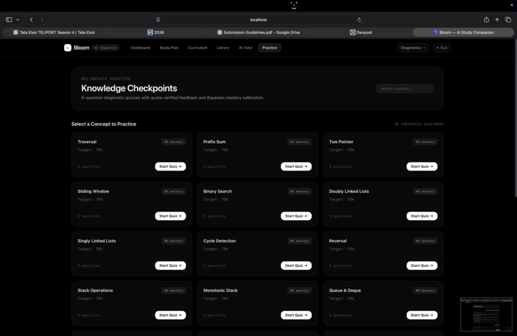
Task: Click the Sliding Window card title
Action: [93, 191]
